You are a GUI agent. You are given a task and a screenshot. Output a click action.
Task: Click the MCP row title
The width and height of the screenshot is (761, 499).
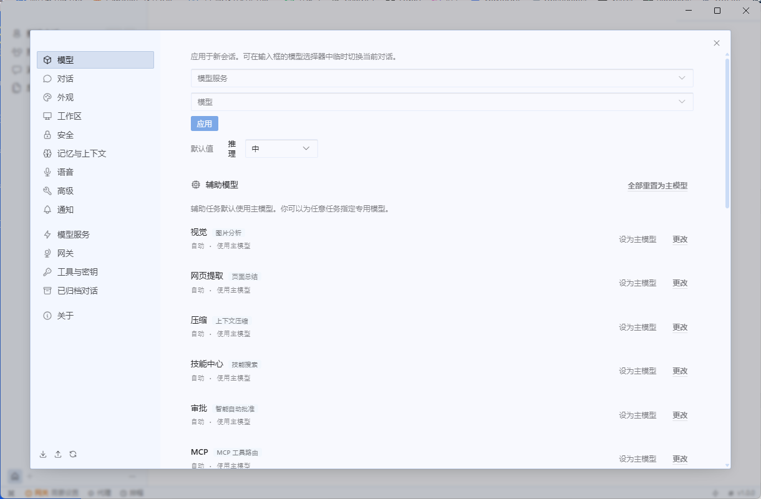pyautogui.click(x=200, y=452)
